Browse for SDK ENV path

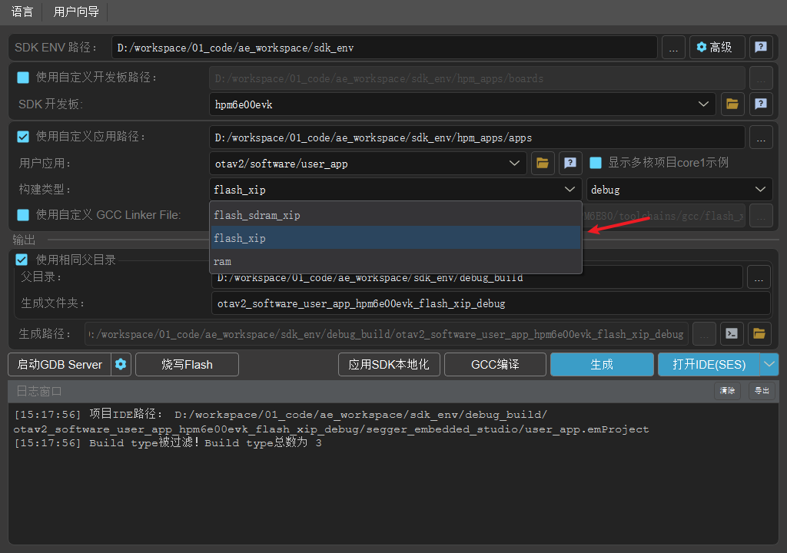(673, 48)
